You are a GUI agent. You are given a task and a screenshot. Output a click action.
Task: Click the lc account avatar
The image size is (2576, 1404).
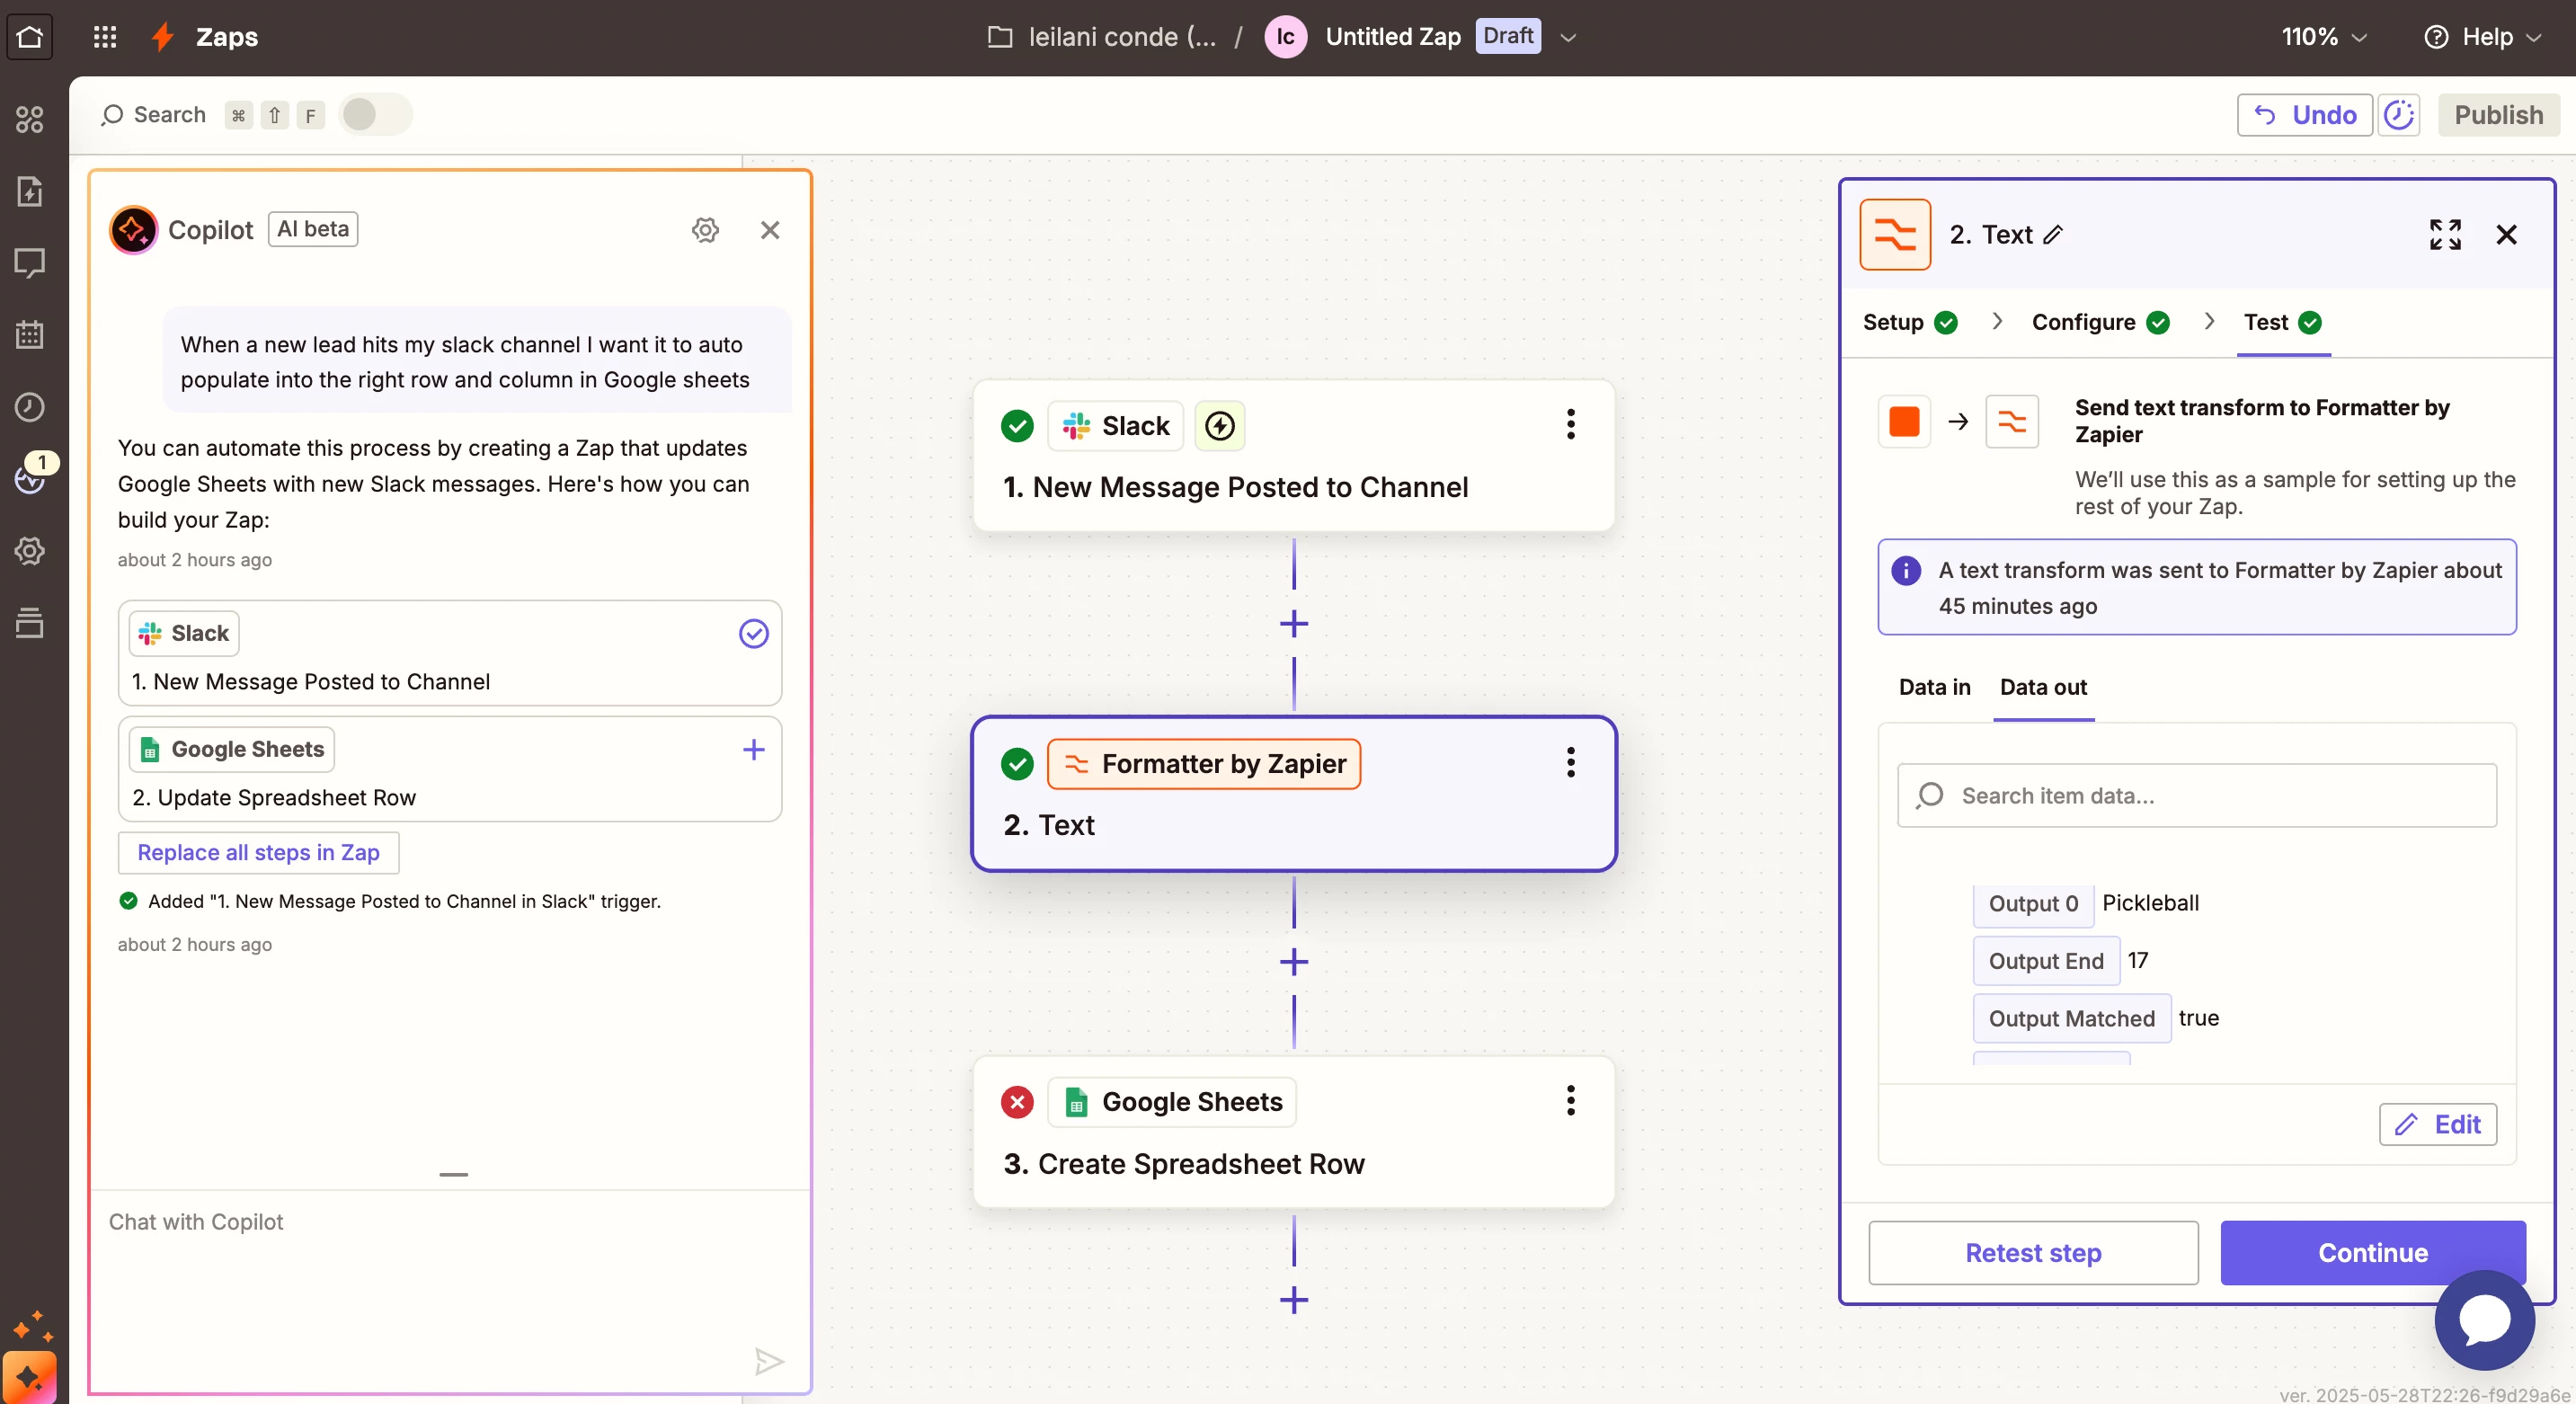(x=1285, y=37)
